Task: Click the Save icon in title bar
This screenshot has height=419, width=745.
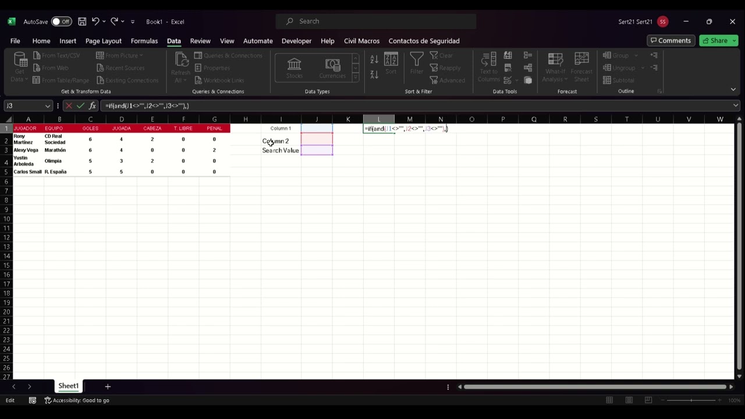Action: 82,22
